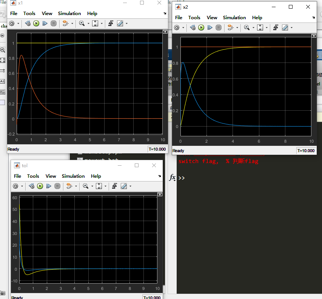Click Stop button in x2 scope
This screenshot has width=322, height=299.
[x=219, y=27]
